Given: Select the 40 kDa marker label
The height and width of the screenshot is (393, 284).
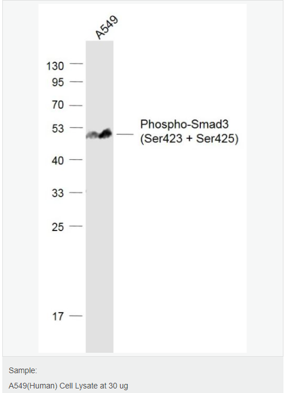Looking at the screenshot, I should click(58, 161).
